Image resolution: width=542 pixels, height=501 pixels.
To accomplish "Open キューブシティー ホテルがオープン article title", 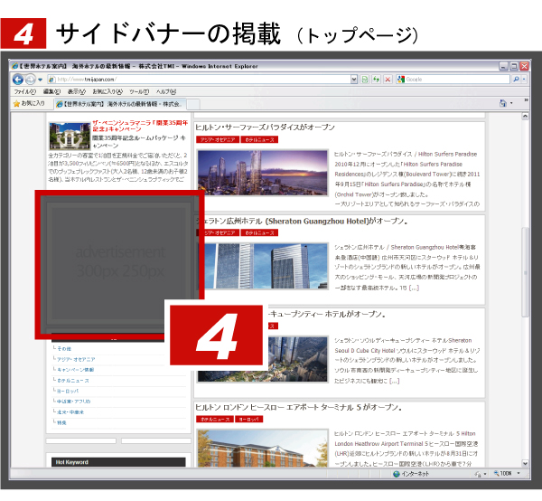I will [x=327, y=314].
